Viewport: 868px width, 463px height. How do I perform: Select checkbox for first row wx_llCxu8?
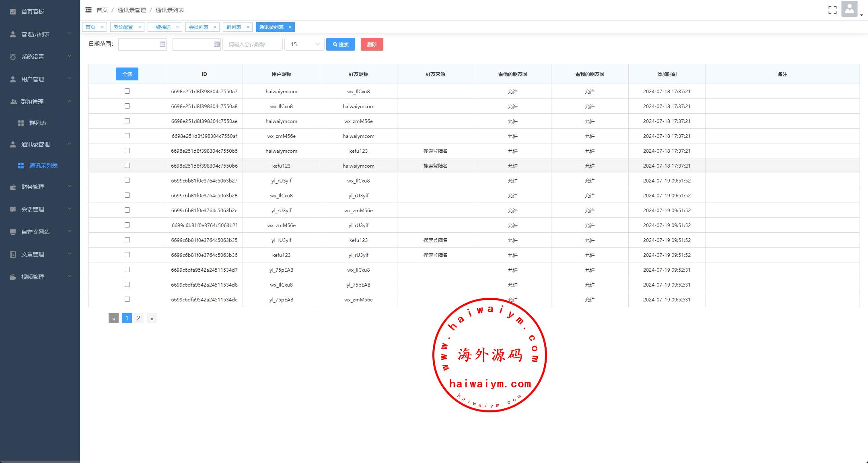(127, 91)
